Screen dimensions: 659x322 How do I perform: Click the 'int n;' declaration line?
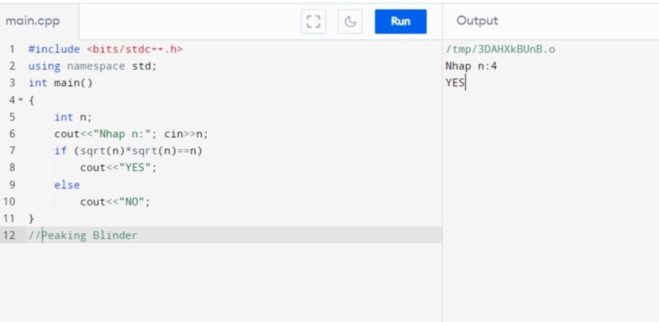(x=73, y=117)
